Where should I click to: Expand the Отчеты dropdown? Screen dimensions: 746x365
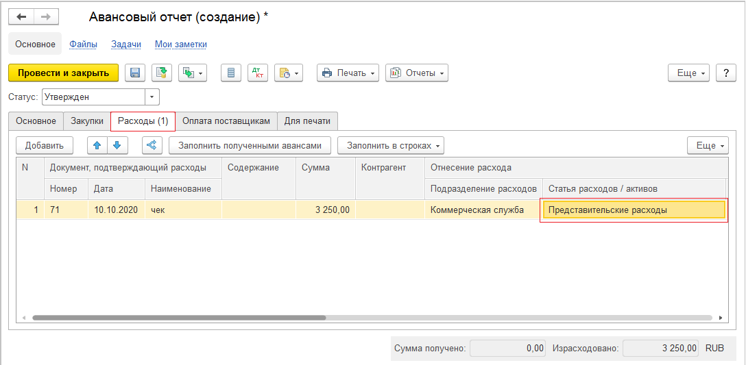tap(417, 73)
